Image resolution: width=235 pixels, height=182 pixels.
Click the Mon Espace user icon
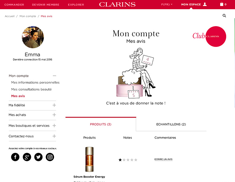pyautogui.click(x=205, y=4)
